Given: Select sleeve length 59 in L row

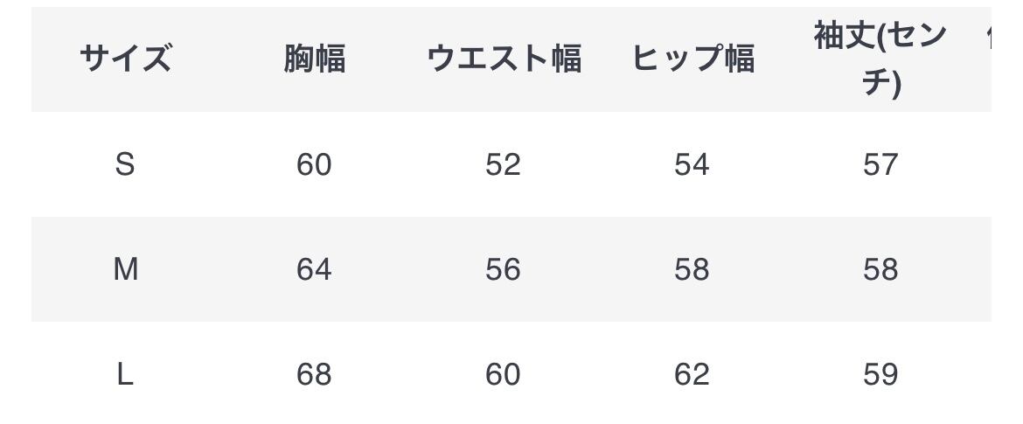Looking at the screenshot, I should point(880,374).
